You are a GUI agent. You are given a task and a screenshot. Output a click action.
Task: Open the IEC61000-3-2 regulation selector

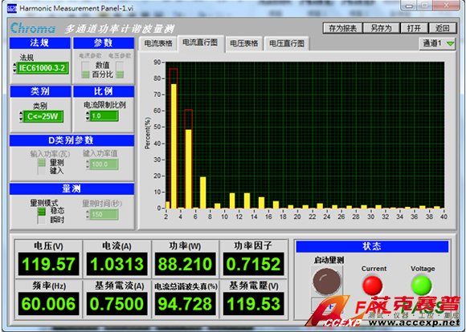pos(43,68)
